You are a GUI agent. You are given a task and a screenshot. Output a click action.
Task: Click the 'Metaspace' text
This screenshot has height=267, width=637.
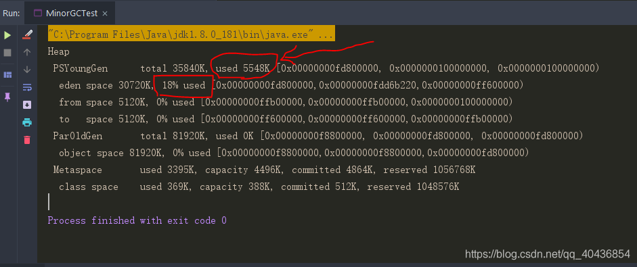coord(78,170)
